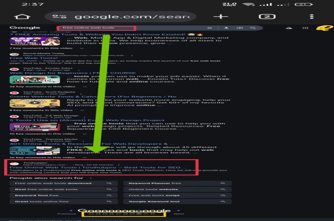Click the Toolhubpro site favicon

click(x=14, y=164)
